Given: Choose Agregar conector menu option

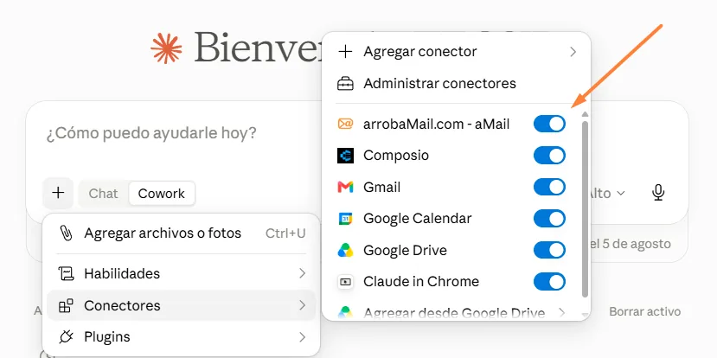Looking at the screenshot, I should pos(457,52).
